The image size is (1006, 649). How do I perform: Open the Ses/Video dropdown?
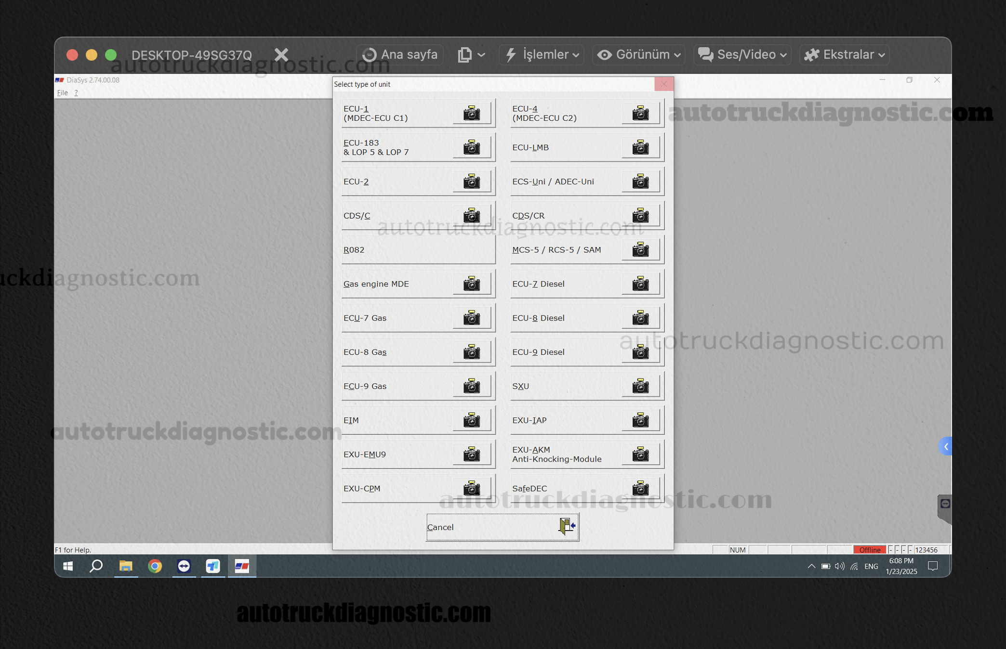(x=742, y=54)
